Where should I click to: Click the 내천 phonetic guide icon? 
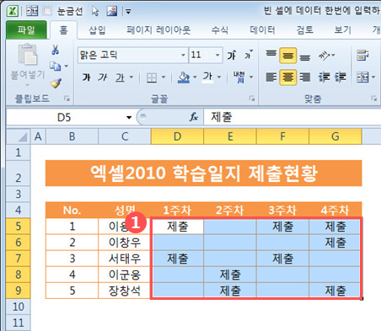point(239,77)
